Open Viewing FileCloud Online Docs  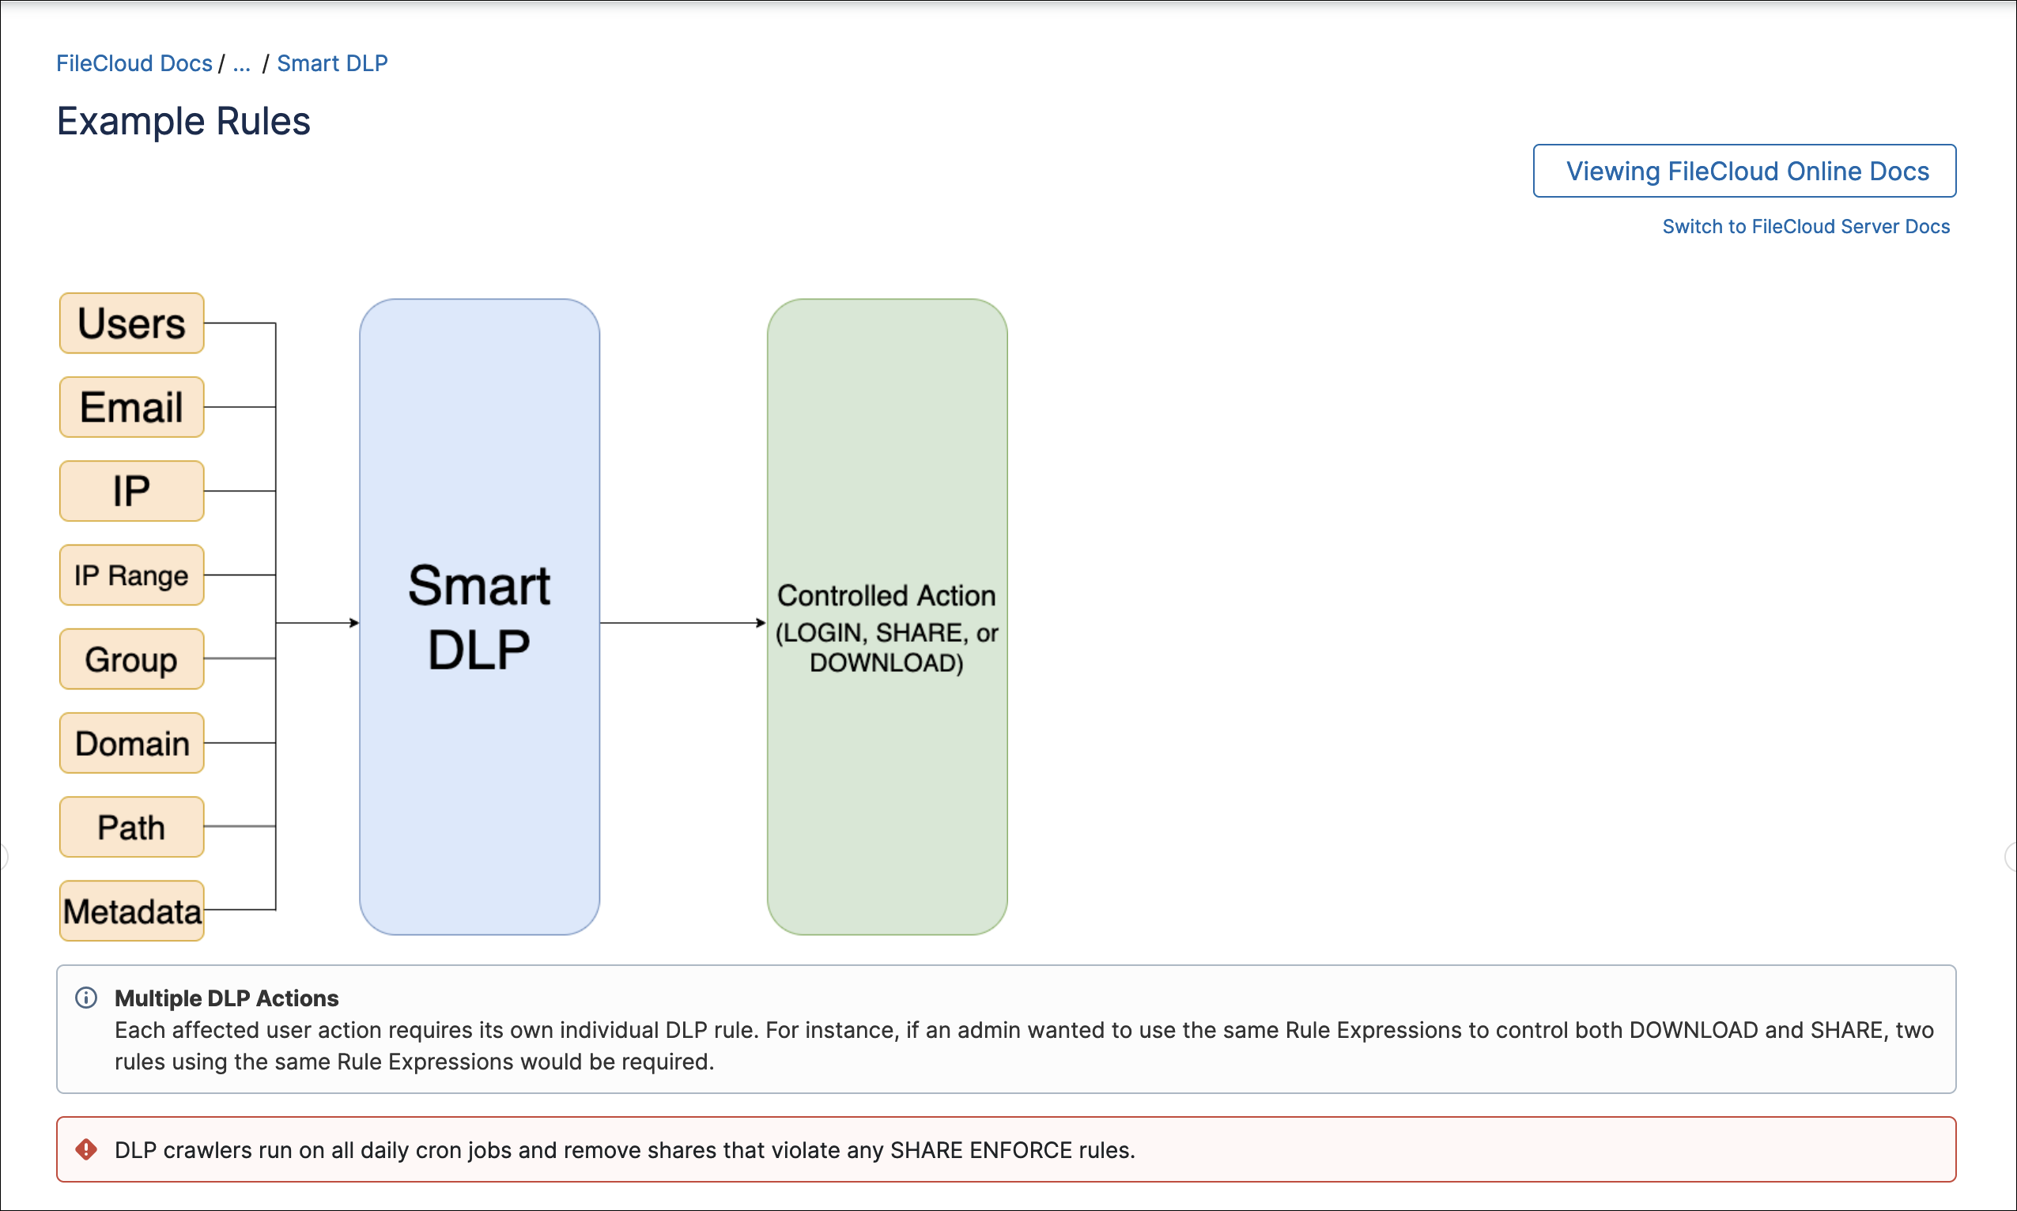pos(1747,170)
